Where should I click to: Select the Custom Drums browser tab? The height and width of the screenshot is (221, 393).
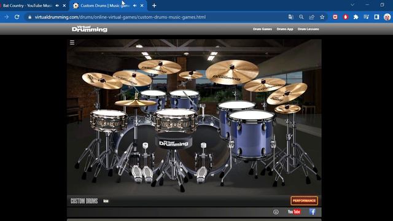(x=105, y=6)
